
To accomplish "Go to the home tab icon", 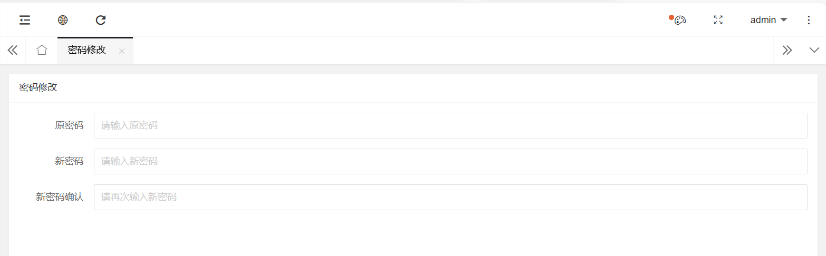I will coord(42,50).
